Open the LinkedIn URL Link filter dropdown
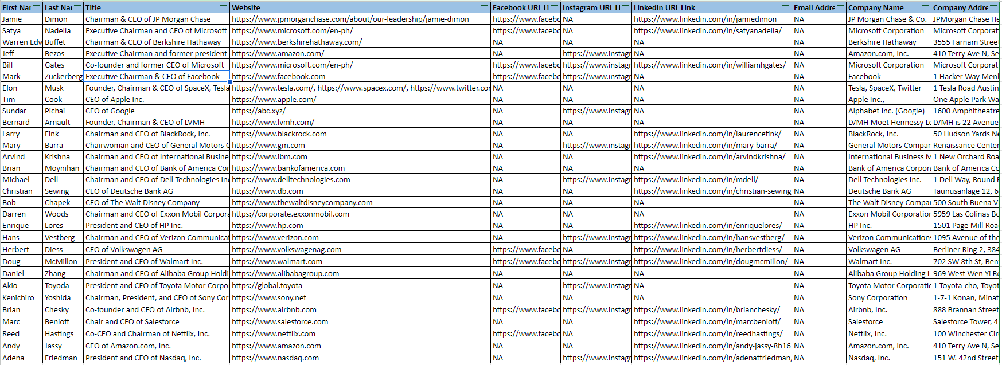This screenshot has height=365, width=1002. coord(786,7)
